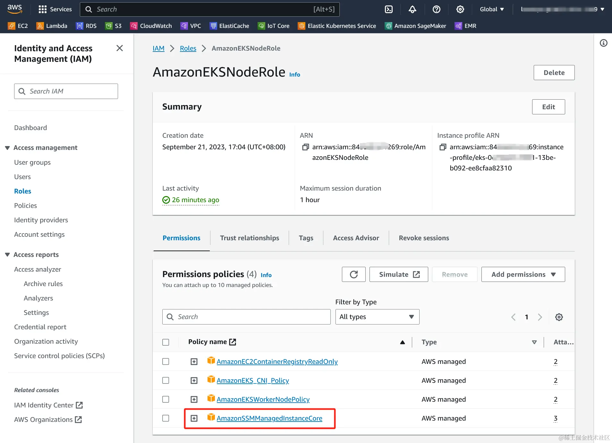The width and height of the screenshot is (612, 443).
Task: Open the help question mark menu
Action: pyautogui.click(x=436, y=9)
